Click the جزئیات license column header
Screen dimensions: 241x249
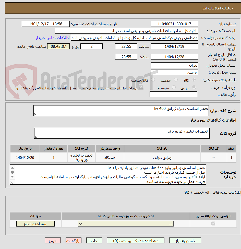tap(35, 216)
